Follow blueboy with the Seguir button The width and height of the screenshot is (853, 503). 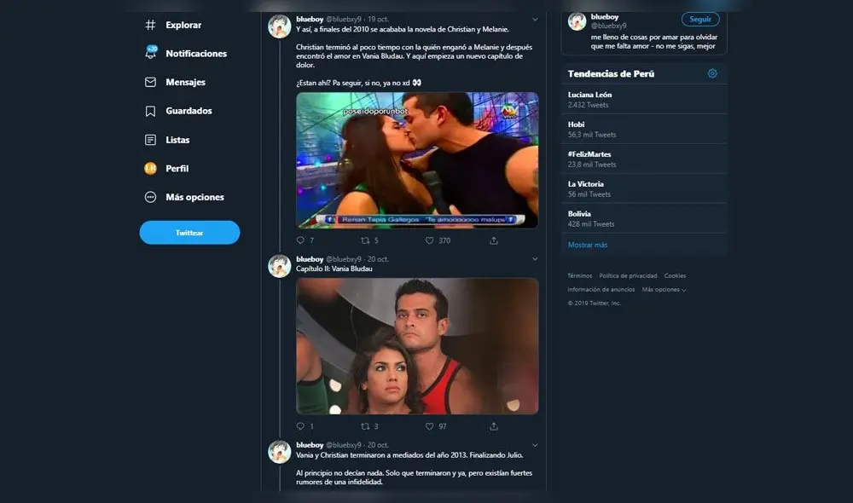(x=699, y=18)
